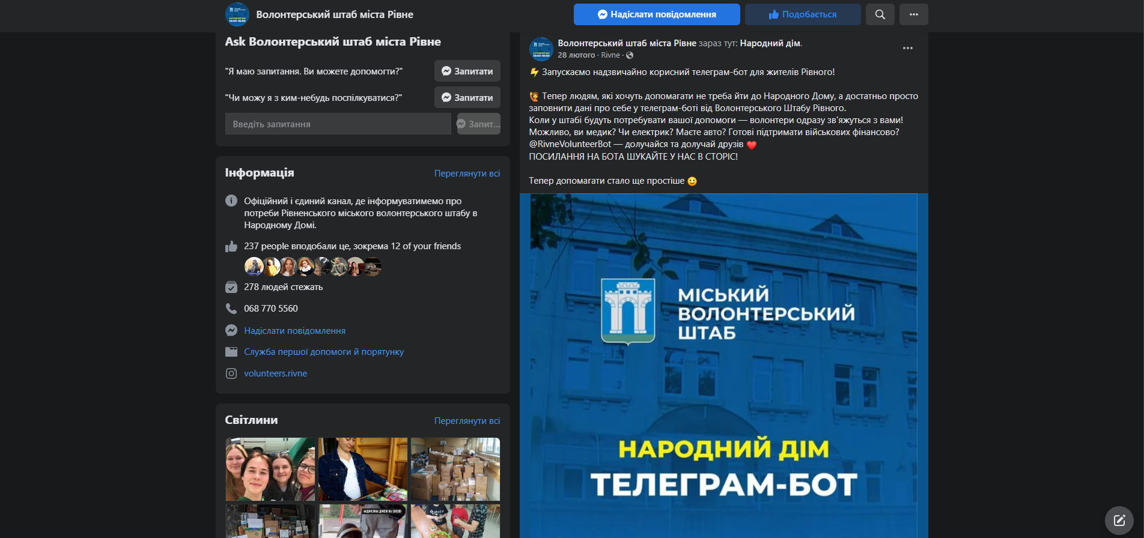Click the last friend avatar in likes row
The width and height of the screenshot is (1144, 538).
coord(373,266)
